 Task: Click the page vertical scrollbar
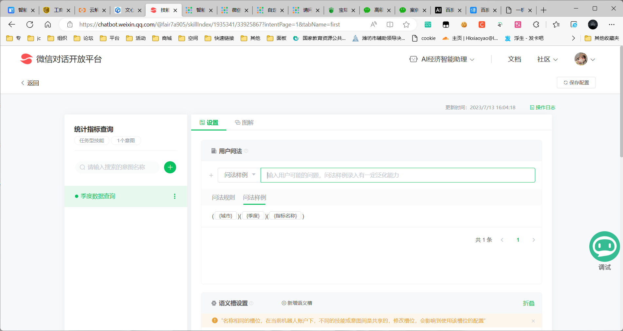(621, 101)
